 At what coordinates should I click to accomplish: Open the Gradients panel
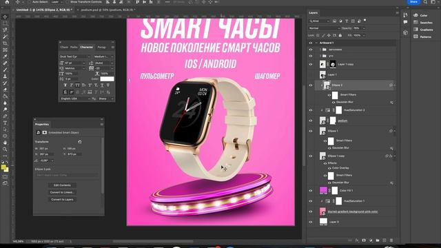(x=423, y=30)
